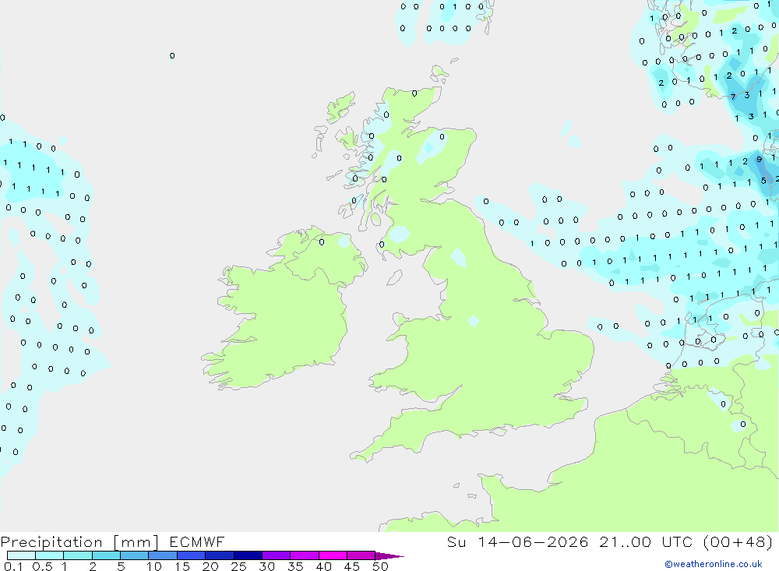
Task: Click the '0.5' legend scale label
Action: point(42,566)
